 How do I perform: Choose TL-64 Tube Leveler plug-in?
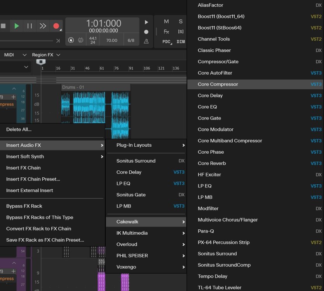point(255,288)
